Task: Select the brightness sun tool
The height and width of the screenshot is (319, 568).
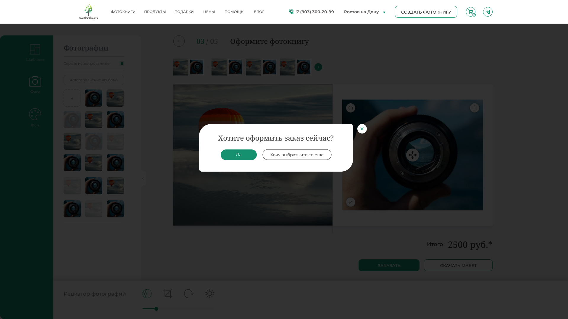Action: (210, 294)
